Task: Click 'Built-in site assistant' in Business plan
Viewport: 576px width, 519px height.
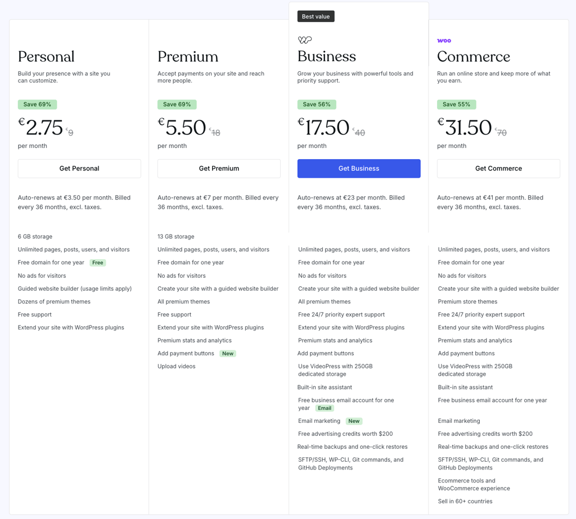Action: pos(325,387)
